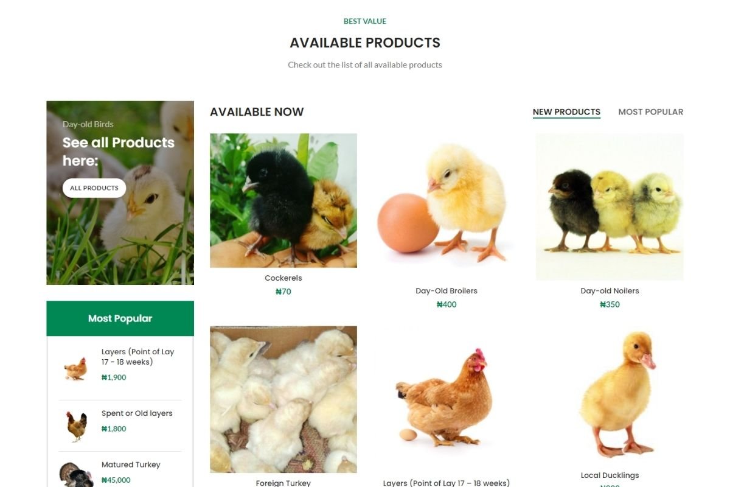Click the Day-Old Broilers chick image
Screen dimensions: 730x487
(x=447, y=207)
